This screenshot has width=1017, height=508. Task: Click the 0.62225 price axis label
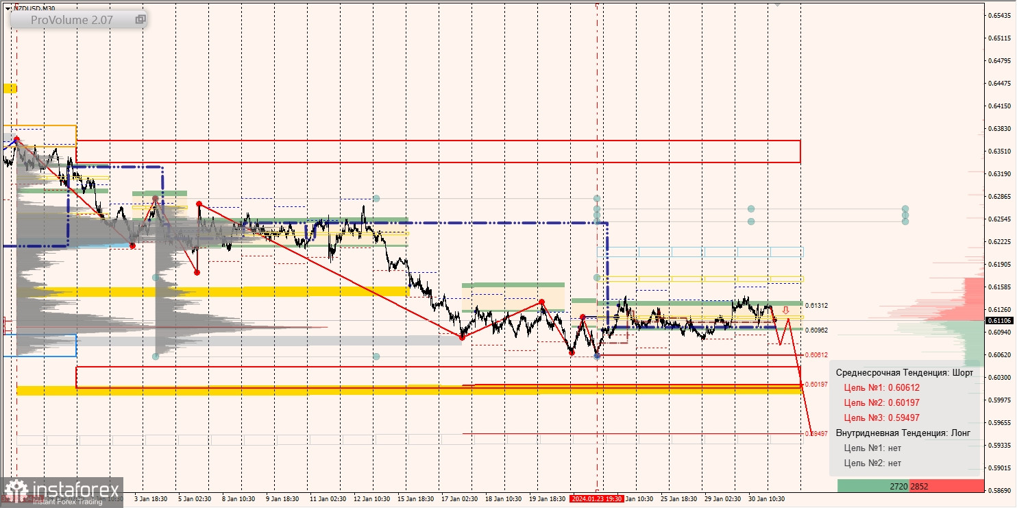coord(1000,241)
